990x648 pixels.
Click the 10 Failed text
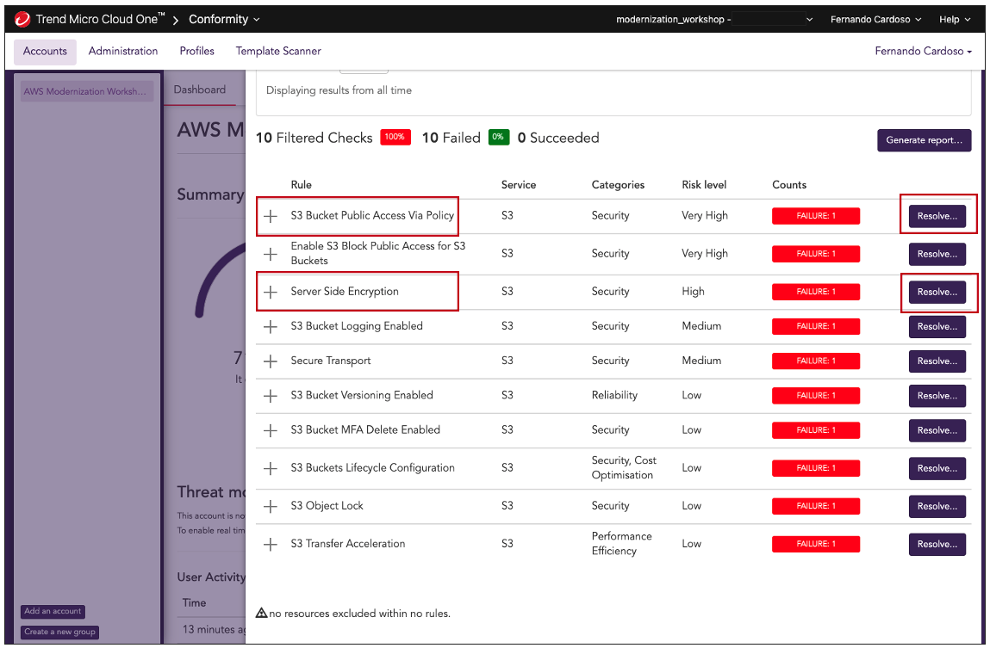451,138
